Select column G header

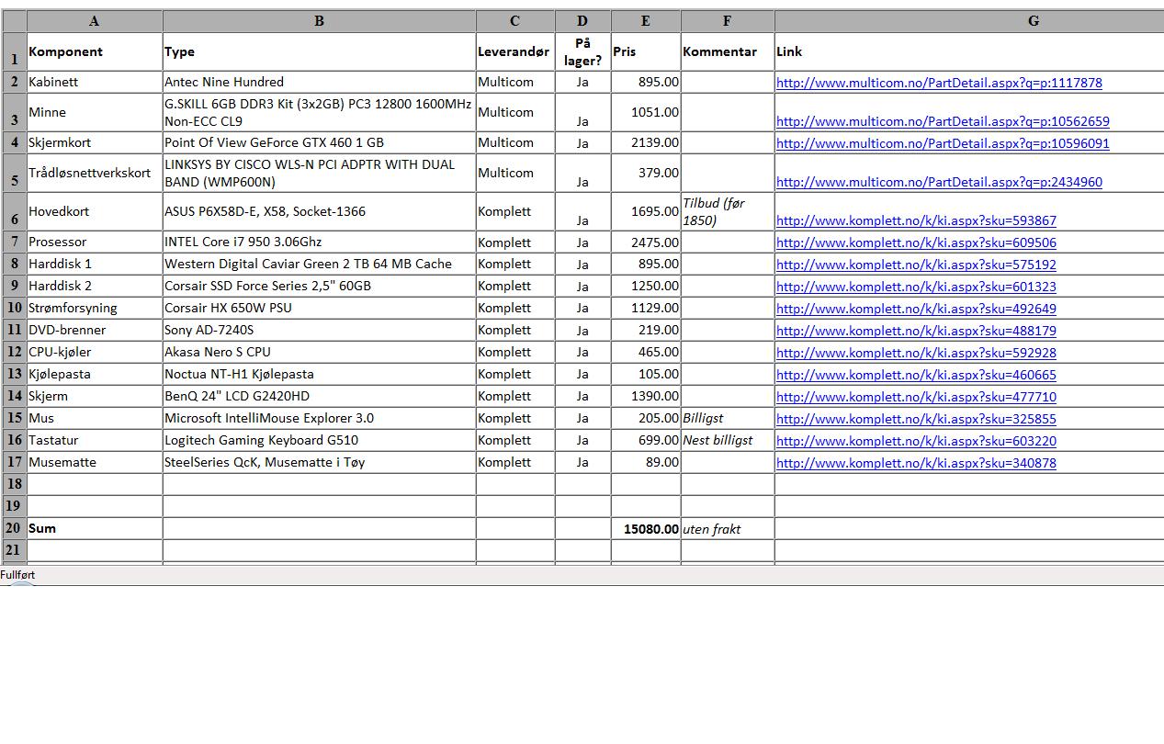click(969, 21)
